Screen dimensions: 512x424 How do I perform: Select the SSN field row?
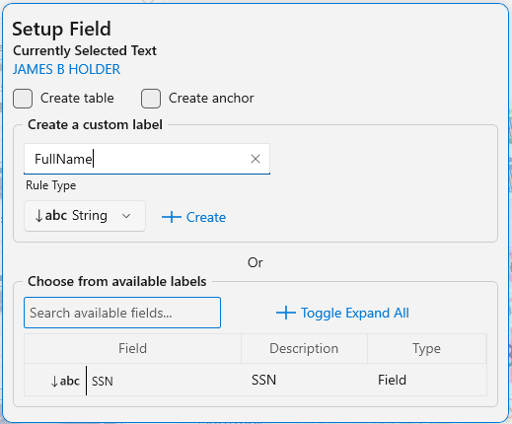pos(256,381)
